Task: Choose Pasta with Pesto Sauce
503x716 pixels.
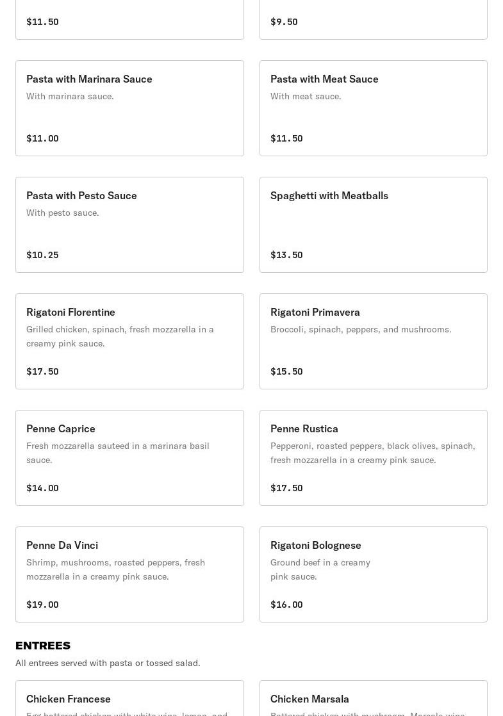Action: [129, 225]
